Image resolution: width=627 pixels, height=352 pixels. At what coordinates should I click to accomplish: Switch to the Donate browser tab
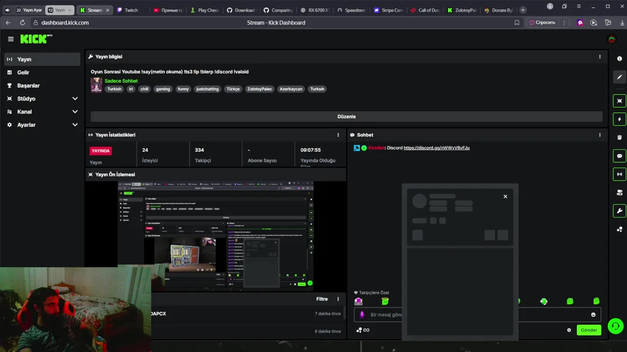[x=498, y=10]
